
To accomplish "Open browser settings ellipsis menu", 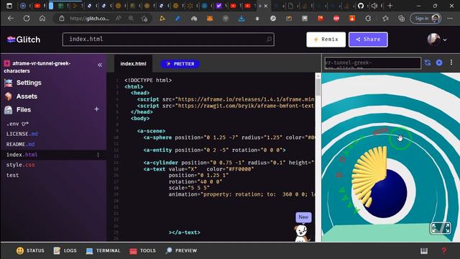I will point(450,19).
